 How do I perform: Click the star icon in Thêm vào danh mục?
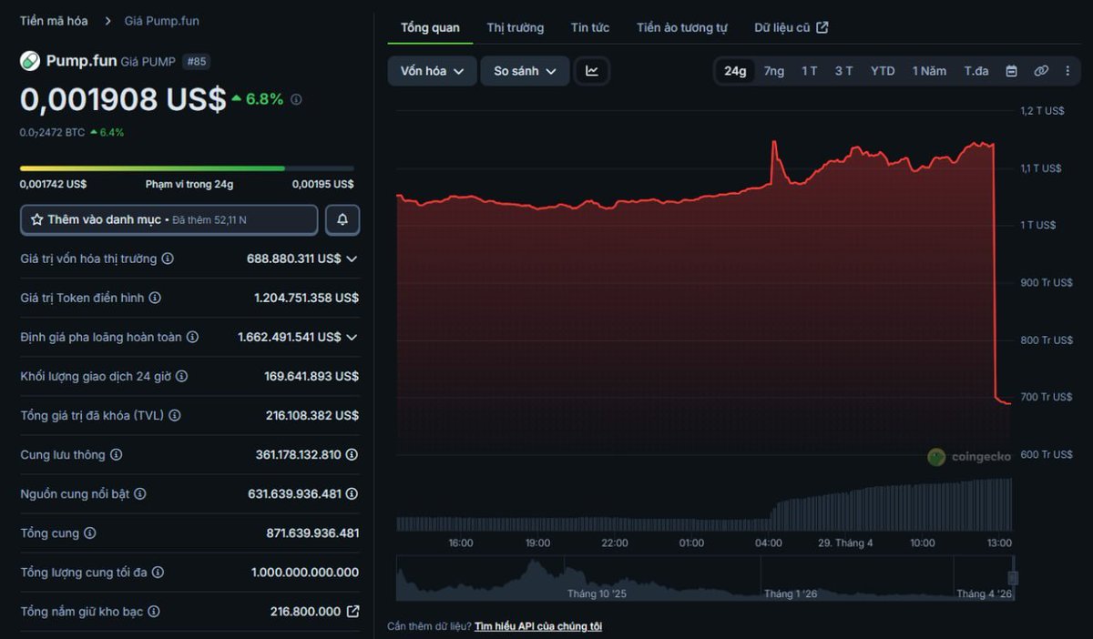37,219
